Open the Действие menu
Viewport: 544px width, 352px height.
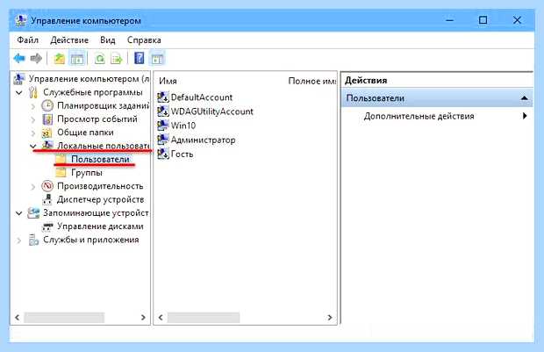pos(69,40)
